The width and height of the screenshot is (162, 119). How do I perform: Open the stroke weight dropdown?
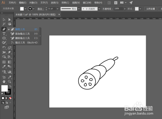pyautogui.click(x=58, y=9)
